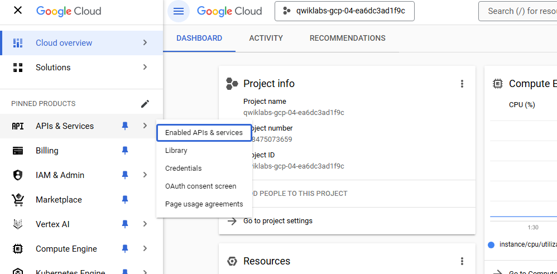Unpin Marketplace from pinned products
Viewport: 557px width, 274px height.
click(124, 199)
